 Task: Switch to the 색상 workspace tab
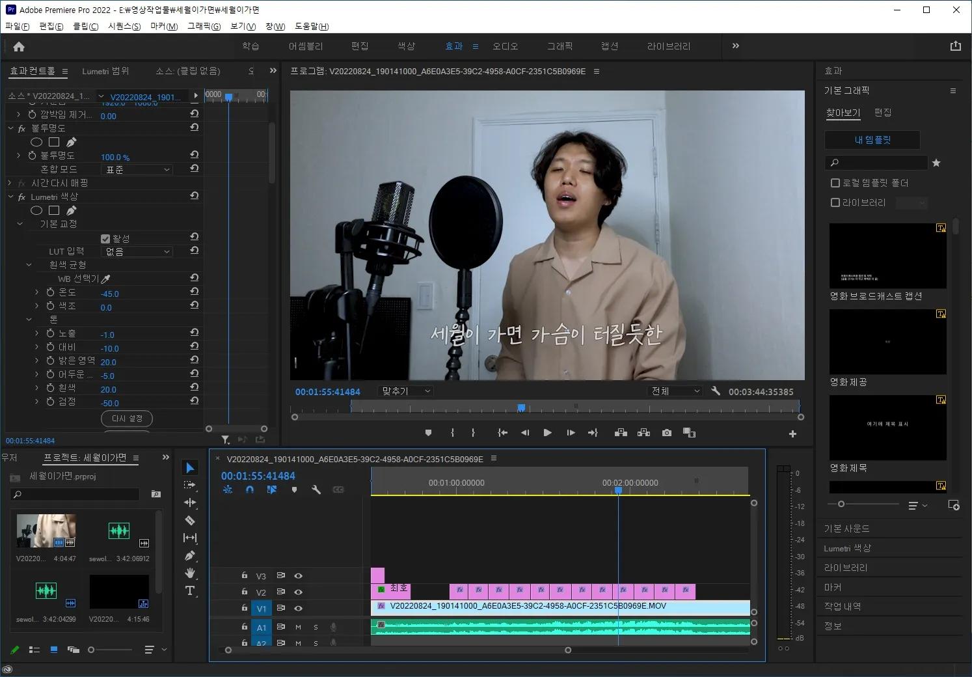(x=406, y=46)
